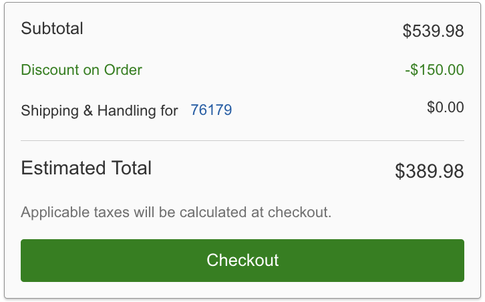Click the divider line above Estimated Total
This screenshot has height=302, width=485.
242,141
